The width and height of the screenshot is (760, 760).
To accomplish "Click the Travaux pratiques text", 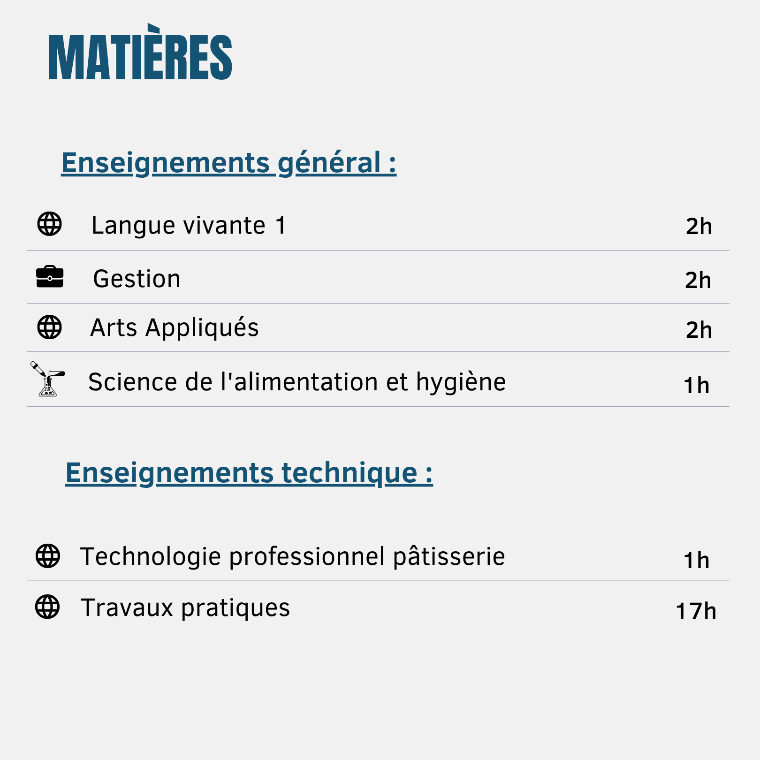I will [185, 608].
